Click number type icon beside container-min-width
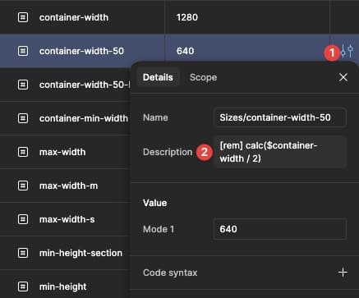This screenshot has height=298, width=359. 23,118
